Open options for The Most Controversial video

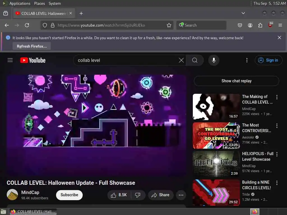click(277, 126)
